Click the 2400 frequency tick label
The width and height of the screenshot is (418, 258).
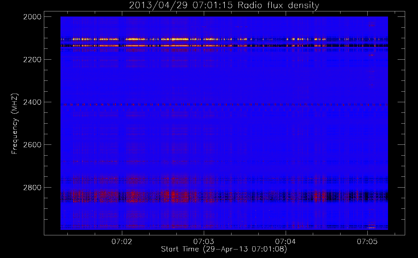[32, 102]
